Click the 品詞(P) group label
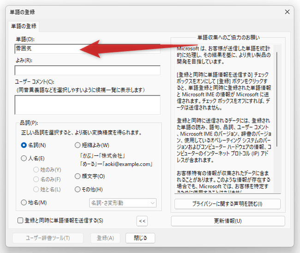 tap(29, 123)
